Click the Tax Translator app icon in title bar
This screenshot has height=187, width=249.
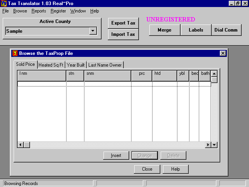4,4
